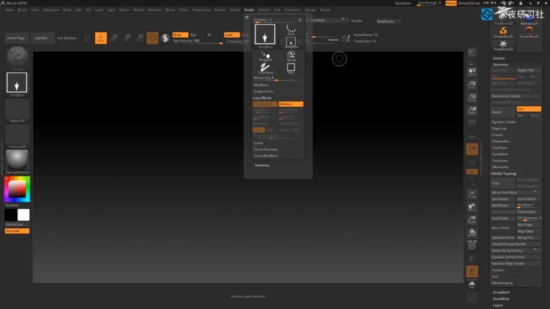
Task: Click Del Hidden button
Action: tap(503, 199)
